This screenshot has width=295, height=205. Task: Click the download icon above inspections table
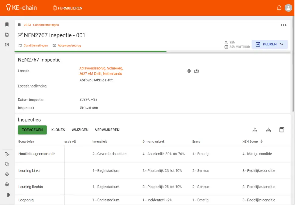pyautogui.click(x=268, y=130)
